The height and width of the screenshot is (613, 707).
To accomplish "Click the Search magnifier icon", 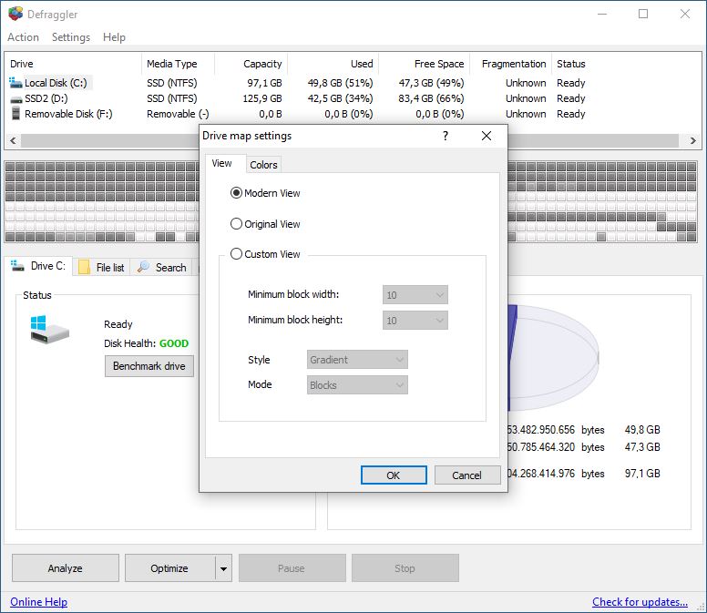I will (143, 266).
